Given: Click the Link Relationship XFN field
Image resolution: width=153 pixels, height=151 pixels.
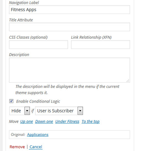Looking at the screenshot, I should pos(101,44).
